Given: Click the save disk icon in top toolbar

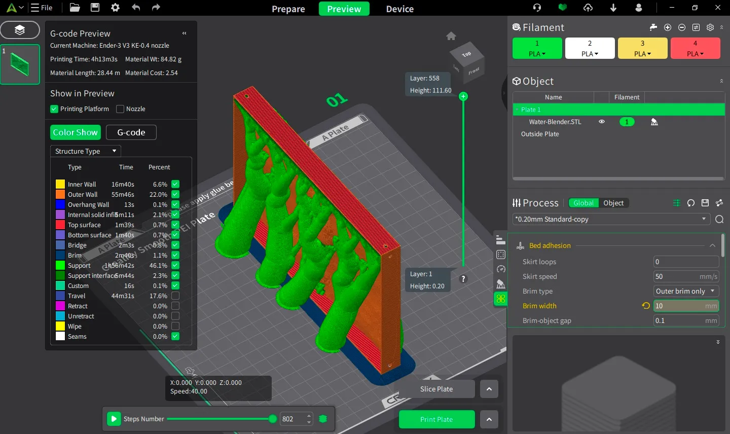Looking at the screenshot, I should (x=95, y=8).
